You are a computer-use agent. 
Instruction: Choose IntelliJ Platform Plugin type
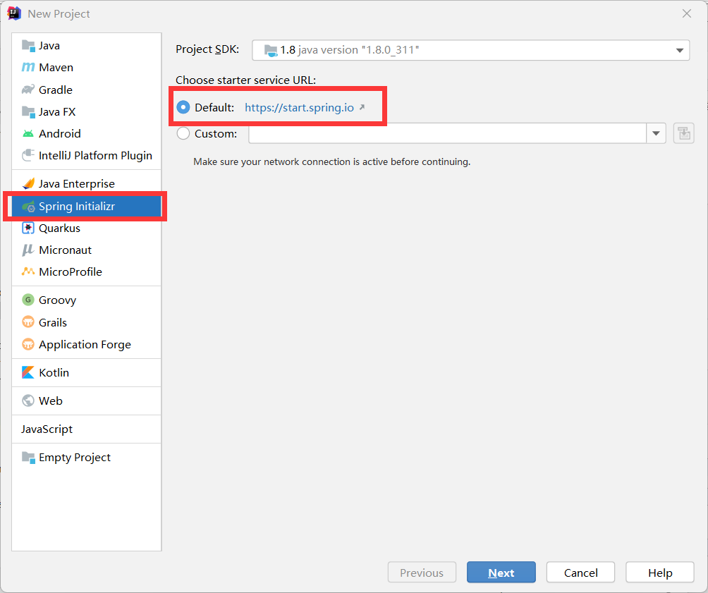coord(87,155)
